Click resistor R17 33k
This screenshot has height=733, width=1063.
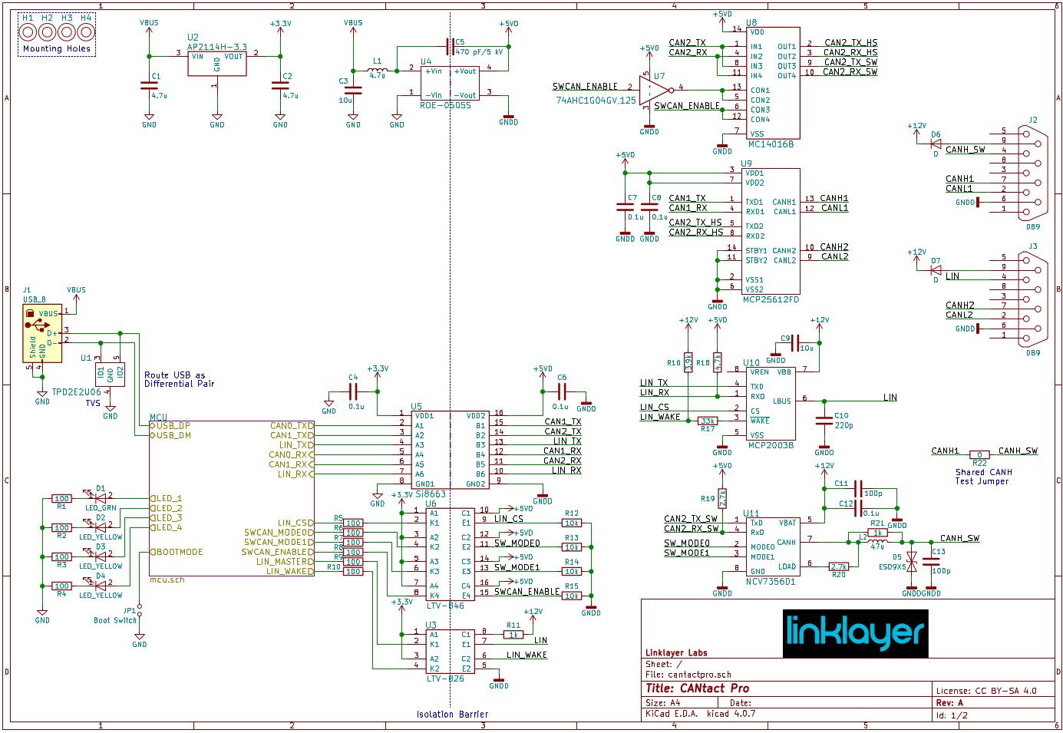click(x=708, y=421)
